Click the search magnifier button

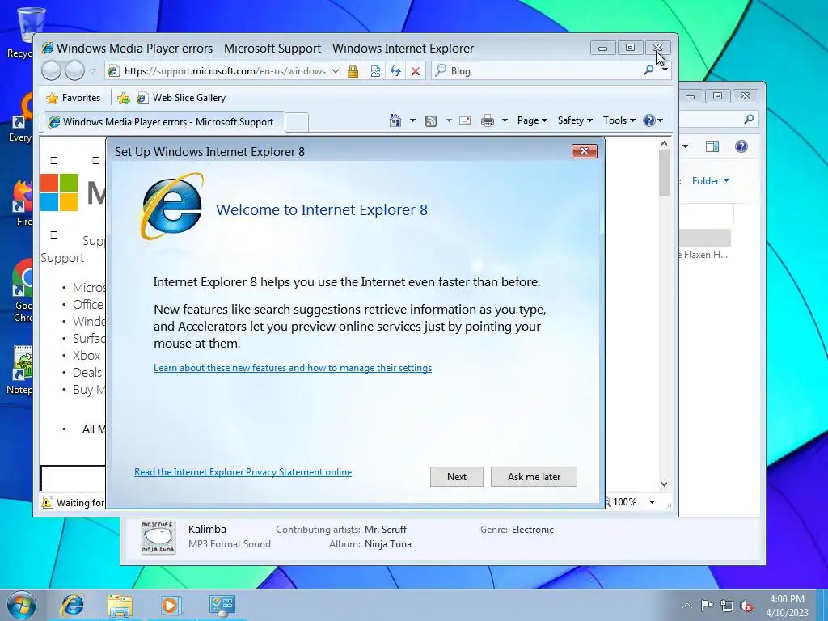(648, 70)
